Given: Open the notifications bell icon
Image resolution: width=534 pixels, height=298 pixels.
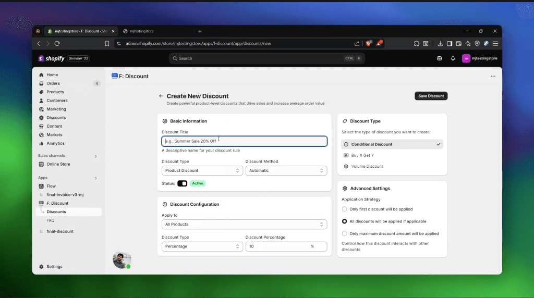Looking at the screenshot, I should tap(453, 58).
